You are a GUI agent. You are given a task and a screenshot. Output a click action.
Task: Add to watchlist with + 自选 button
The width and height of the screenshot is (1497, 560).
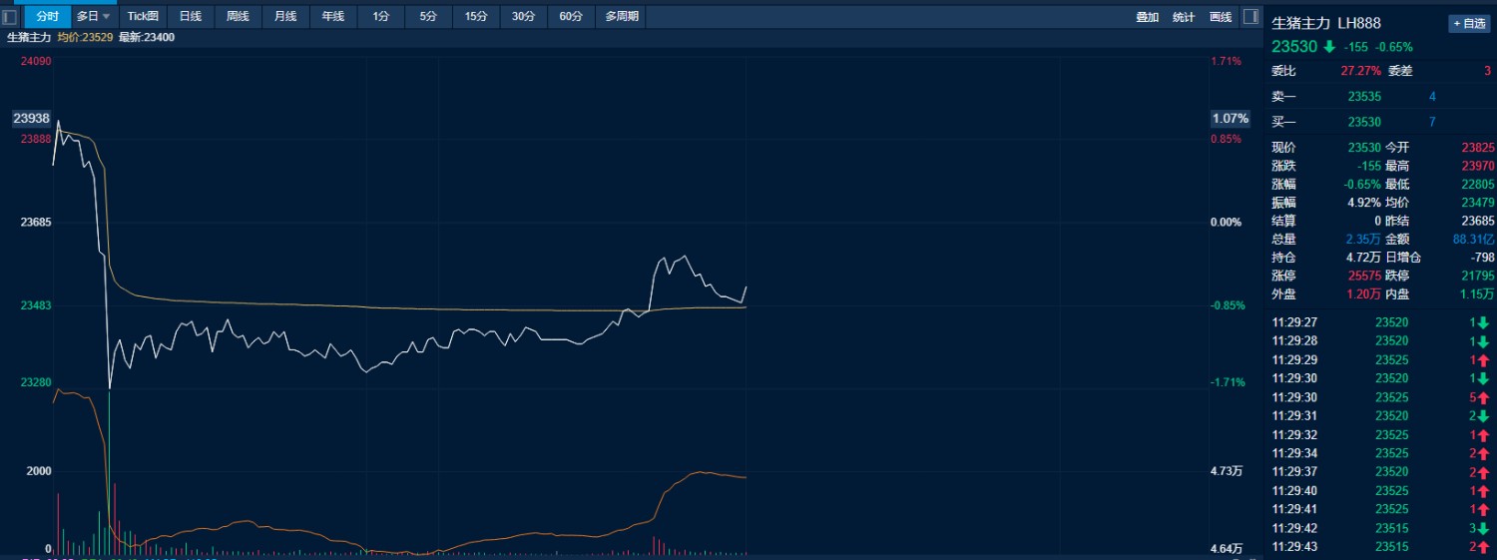tap(1469, 24)
